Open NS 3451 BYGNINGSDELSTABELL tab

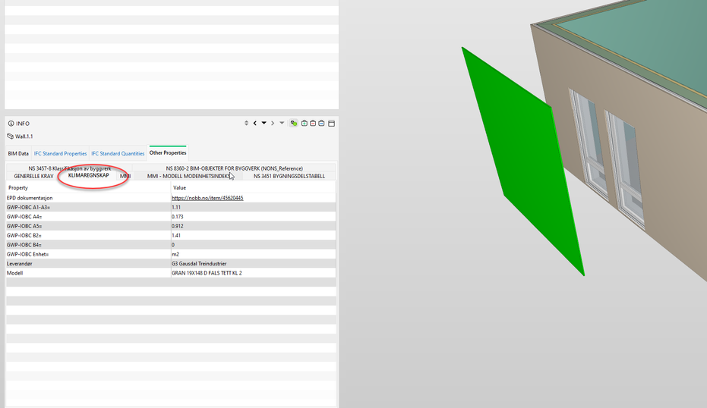pos(289,176)
